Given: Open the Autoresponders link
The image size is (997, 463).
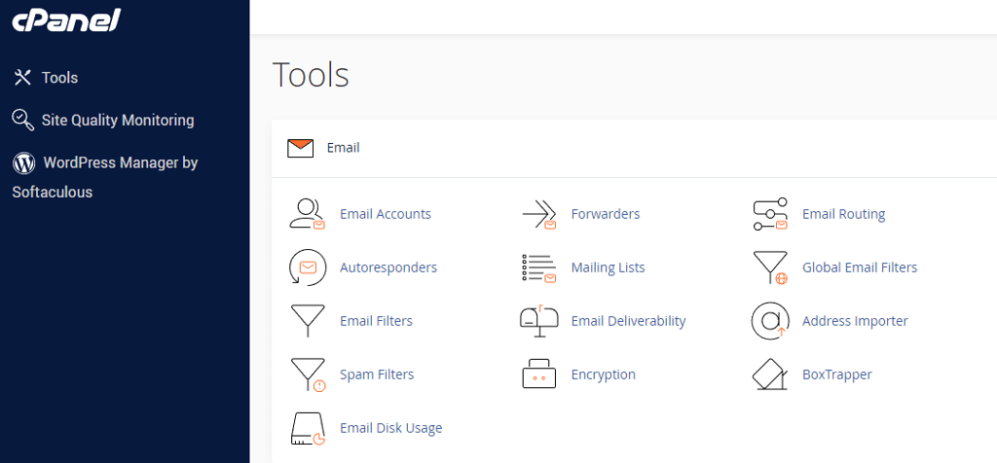Looking at the screenshot, I should 388,267.
